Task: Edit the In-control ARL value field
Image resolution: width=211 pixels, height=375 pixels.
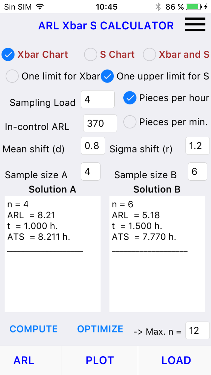Action: pos(100,123)
